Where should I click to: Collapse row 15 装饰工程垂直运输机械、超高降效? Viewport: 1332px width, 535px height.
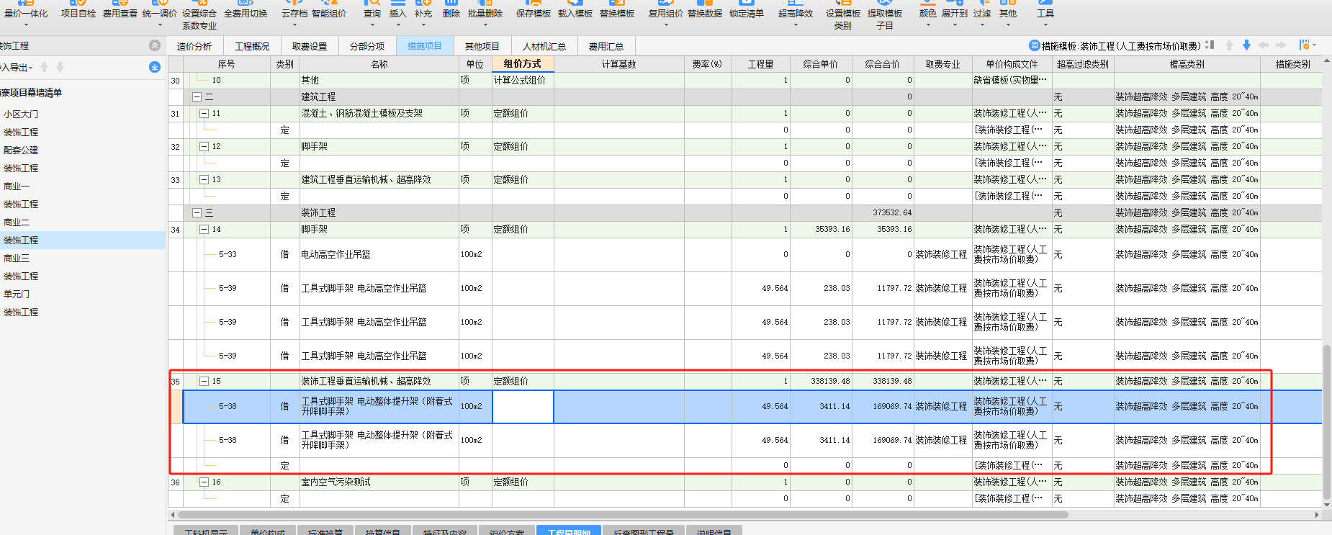click(204, 381)
